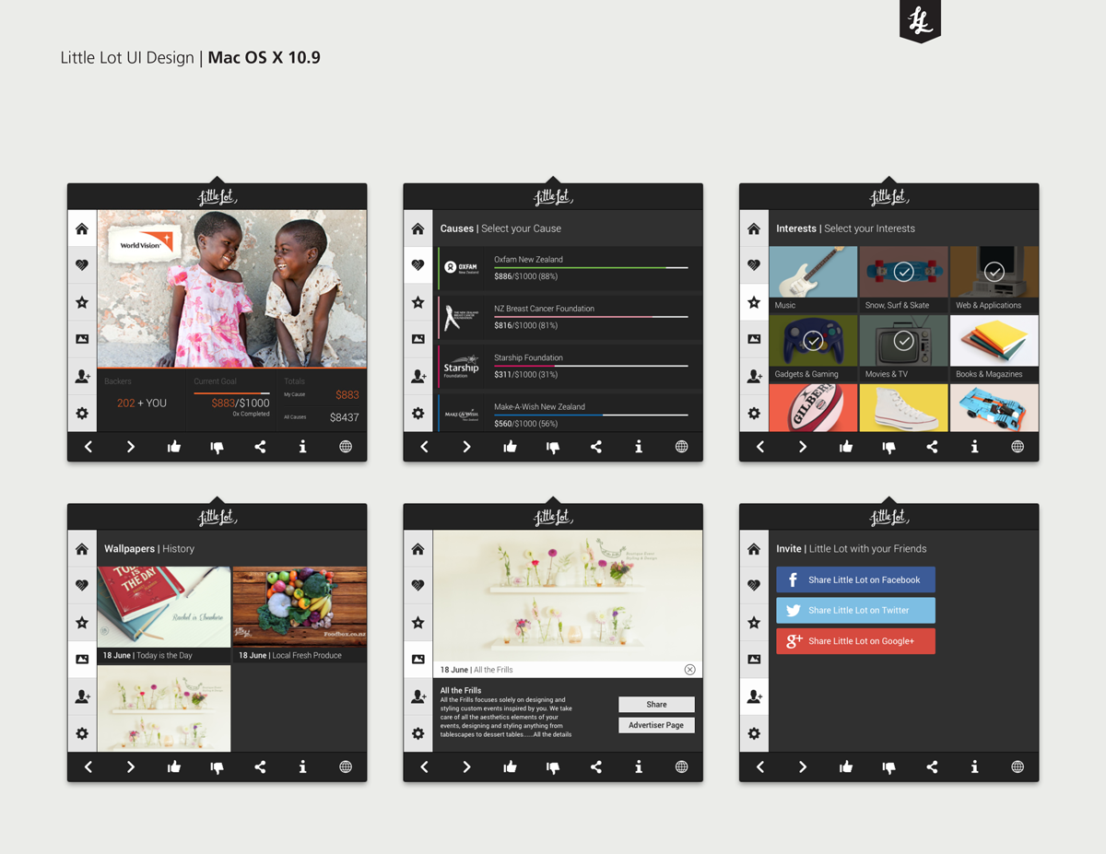Like the World Vision wallpaper with thumbs up
This screenshot has width=1106, height=854.
coord(174,447)
